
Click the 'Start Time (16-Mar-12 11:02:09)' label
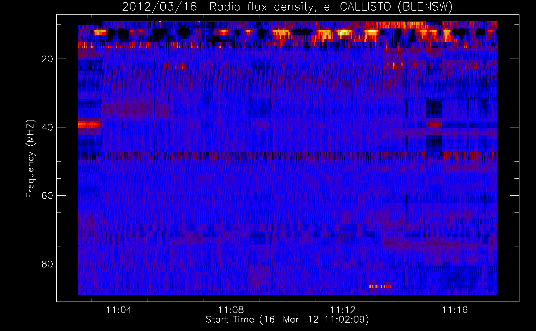287,320
